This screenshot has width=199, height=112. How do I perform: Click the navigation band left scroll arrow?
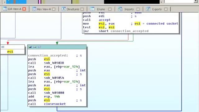[x=5, y=2]
